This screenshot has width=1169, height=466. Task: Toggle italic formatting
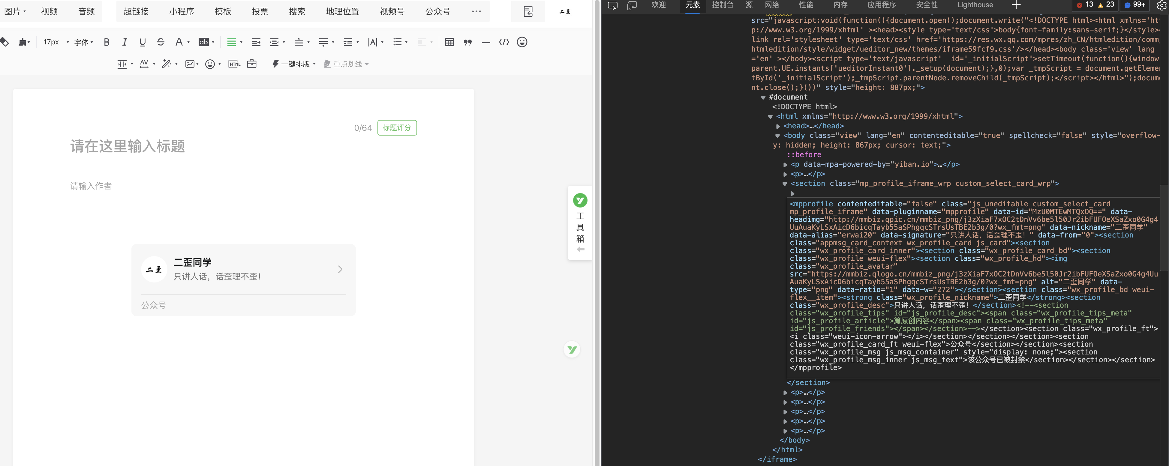(x=124, y=42)
